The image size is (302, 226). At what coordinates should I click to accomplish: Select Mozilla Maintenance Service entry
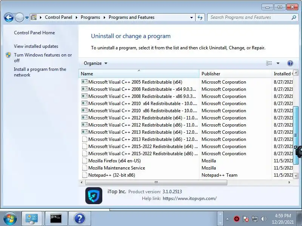(x=186, y=168)
